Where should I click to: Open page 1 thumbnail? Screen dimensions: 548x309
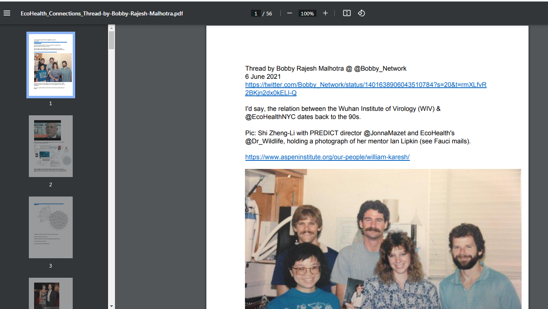(x=51, y=65)
